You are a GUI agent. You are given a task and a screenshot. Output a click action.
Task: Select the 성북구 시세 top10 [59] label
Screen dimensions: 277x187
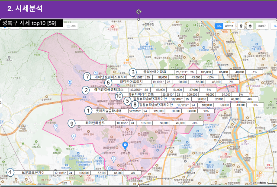(31, 23)
